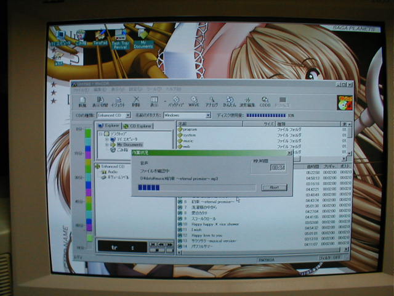Select the Audio node in CD tree
Screen dimensions: 394x296
coord(110,172)
